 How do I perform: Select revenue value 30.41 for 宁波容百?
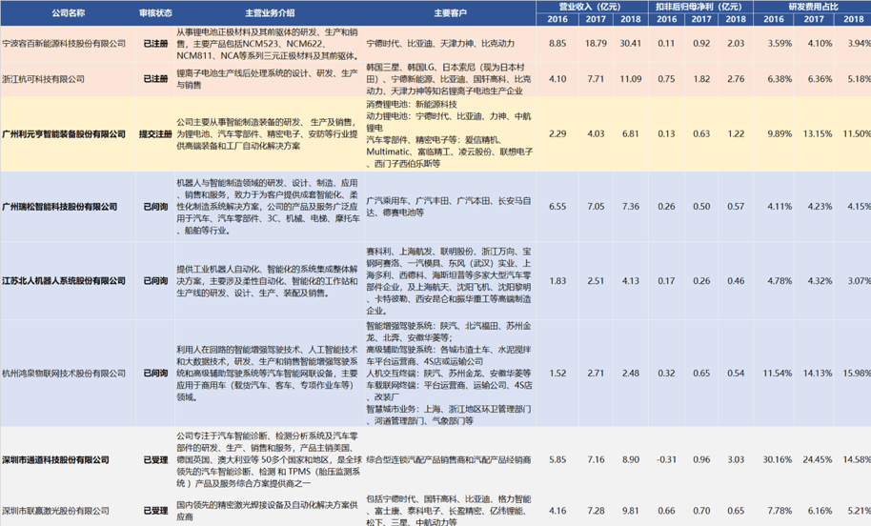(631, 43)
